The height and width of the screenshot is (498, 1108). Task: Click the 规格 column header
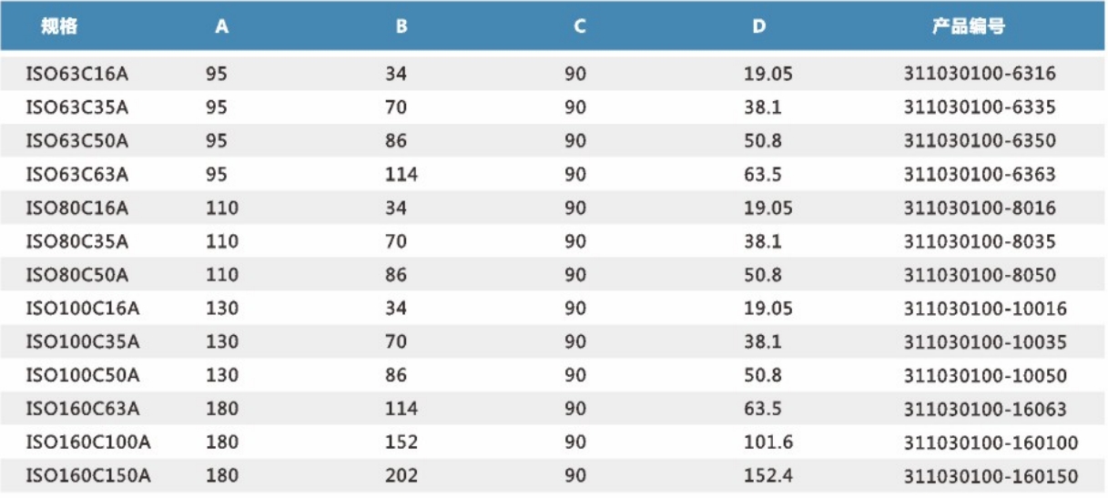pos(59,26)
